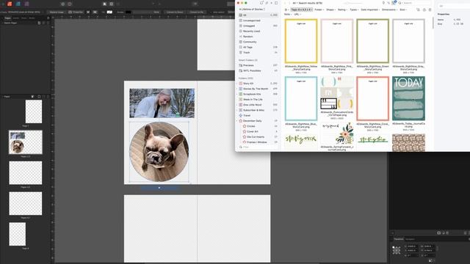470x264 pixels.
Task: Open Properties in the context toolbar
Action: (x=76, y=12)
